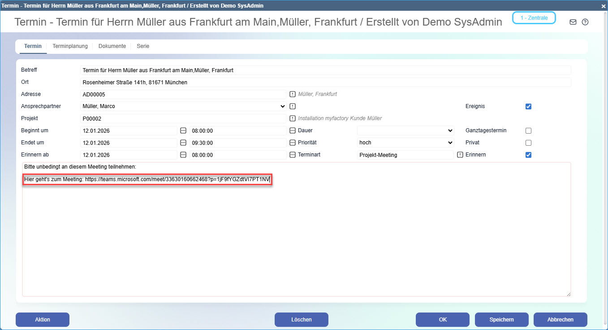
Task: Save the appointment with Speichern
Action: (502, 320)
